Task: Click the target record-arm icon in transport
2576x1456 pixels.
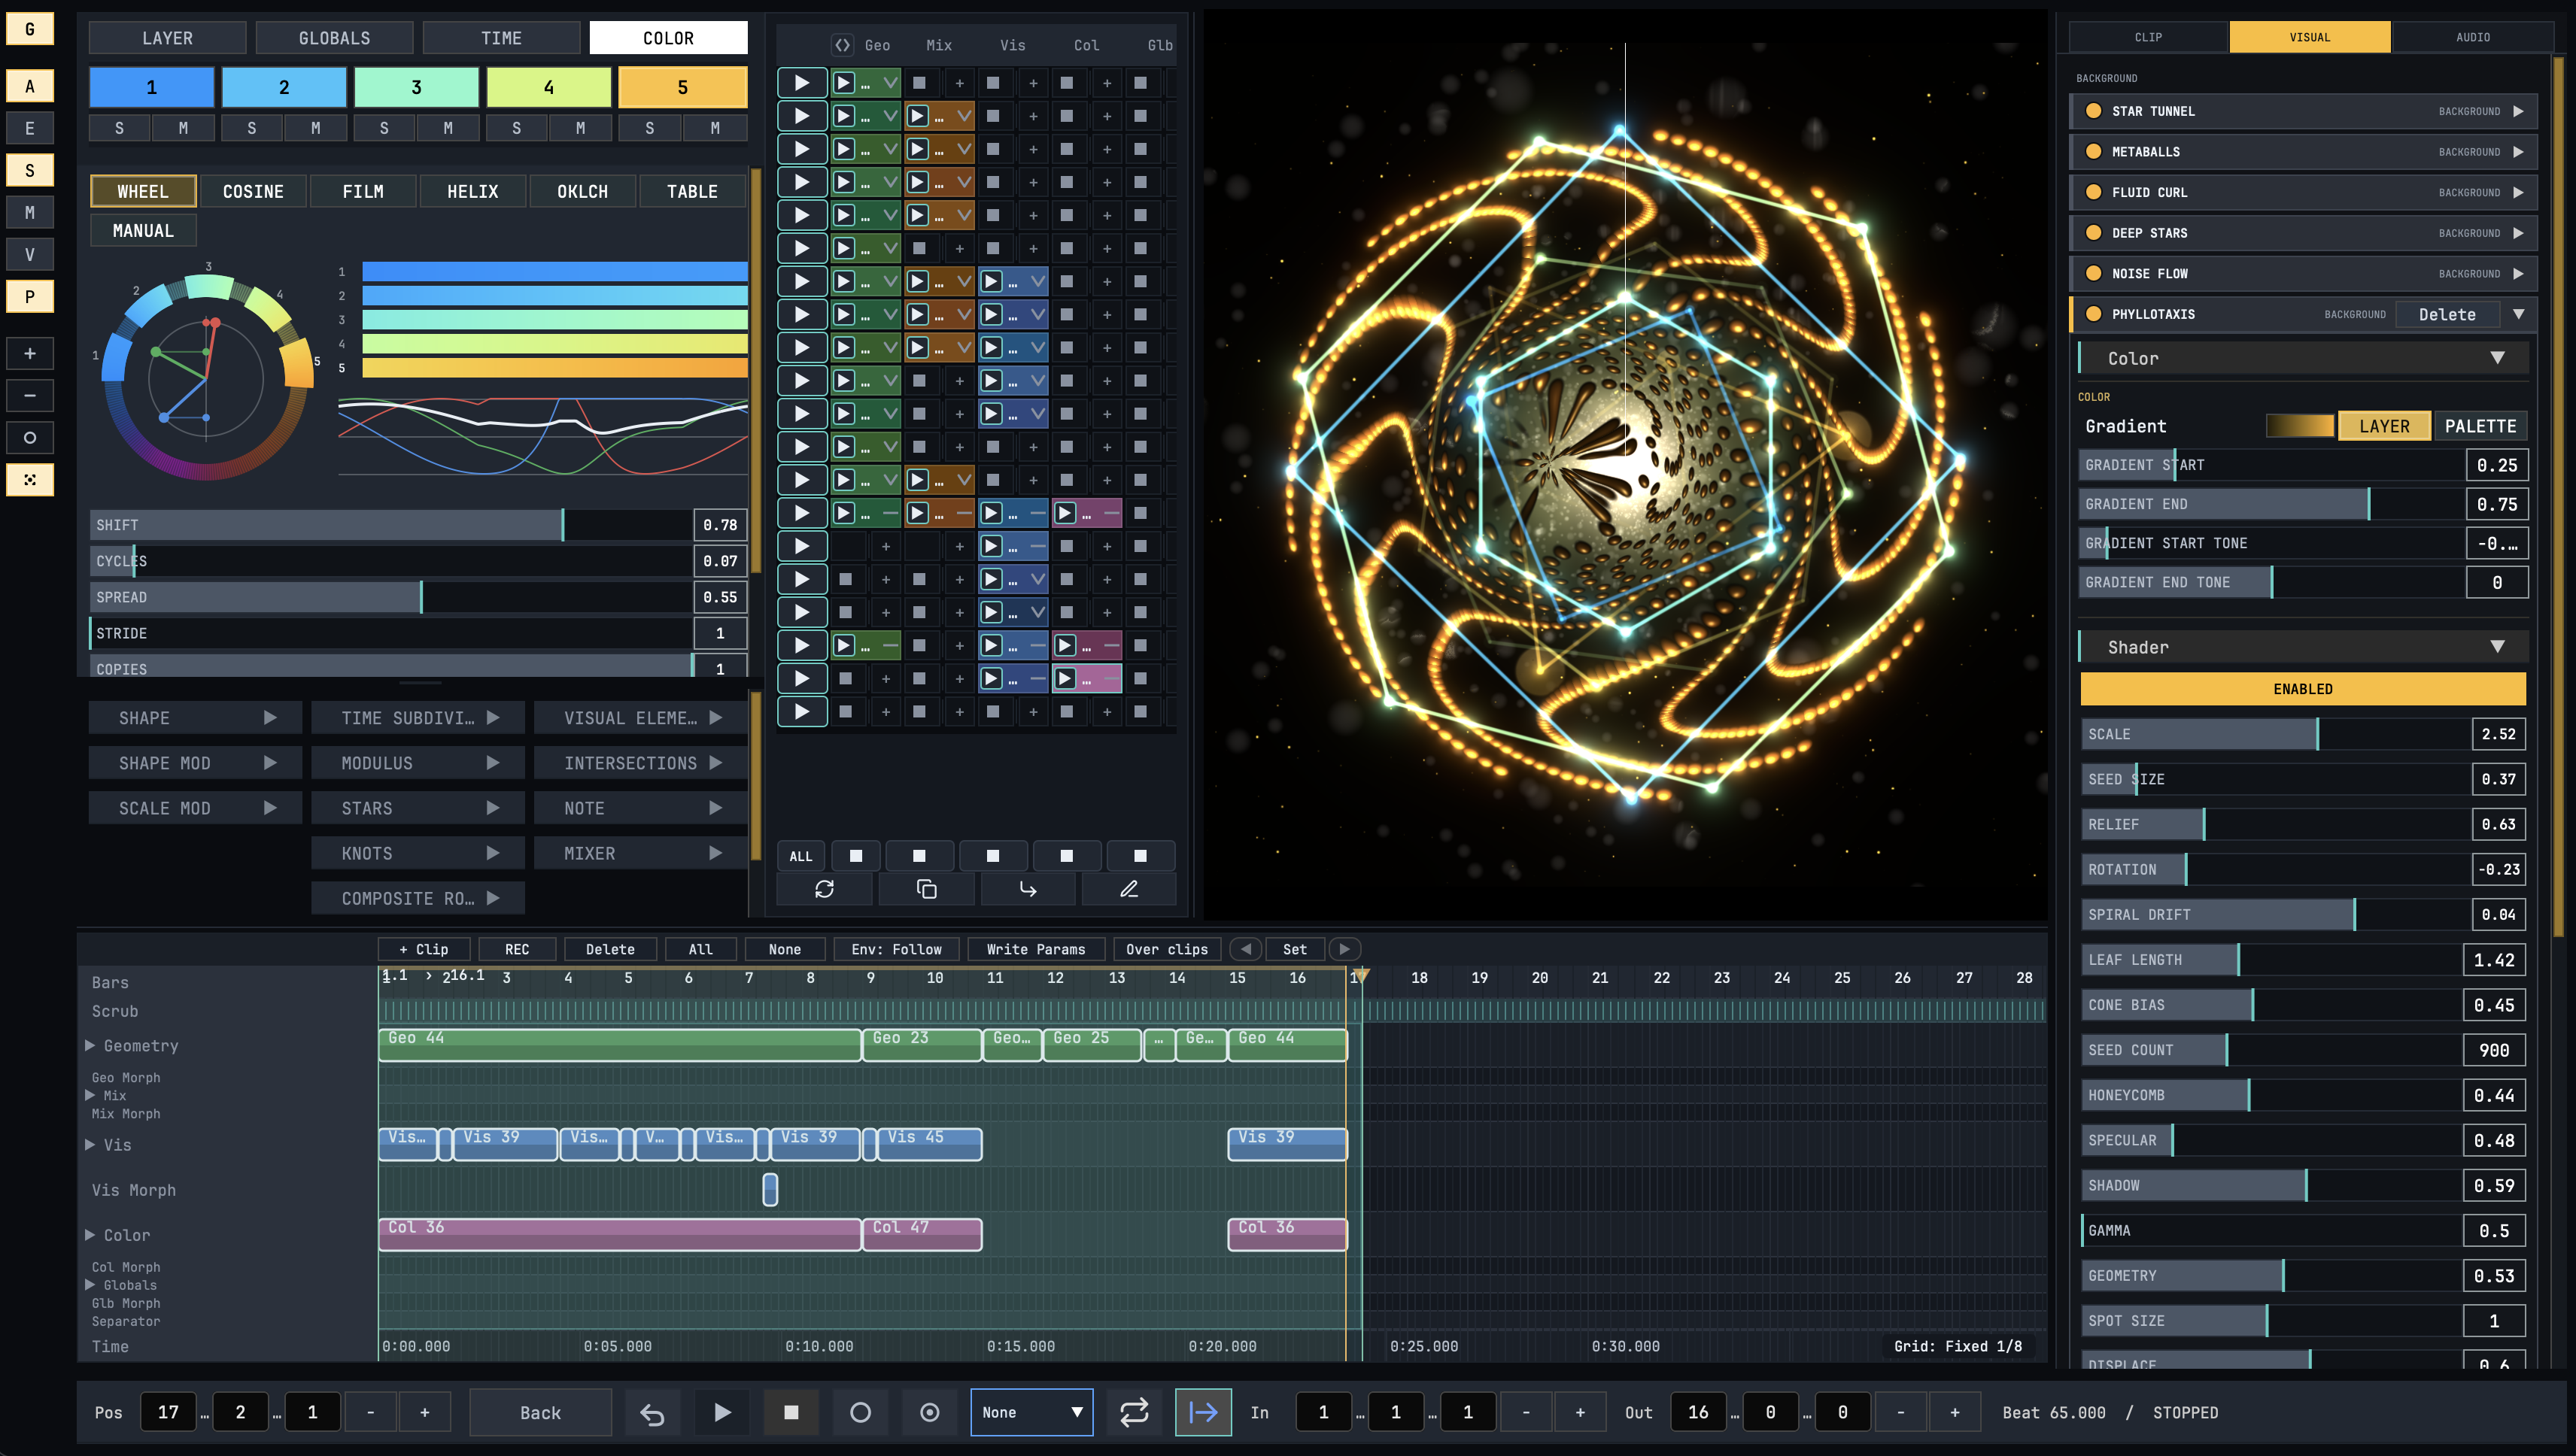Action: 929,1412
